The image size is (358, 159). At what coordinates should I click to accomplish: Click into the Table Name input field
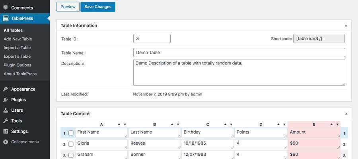(239, 52)
